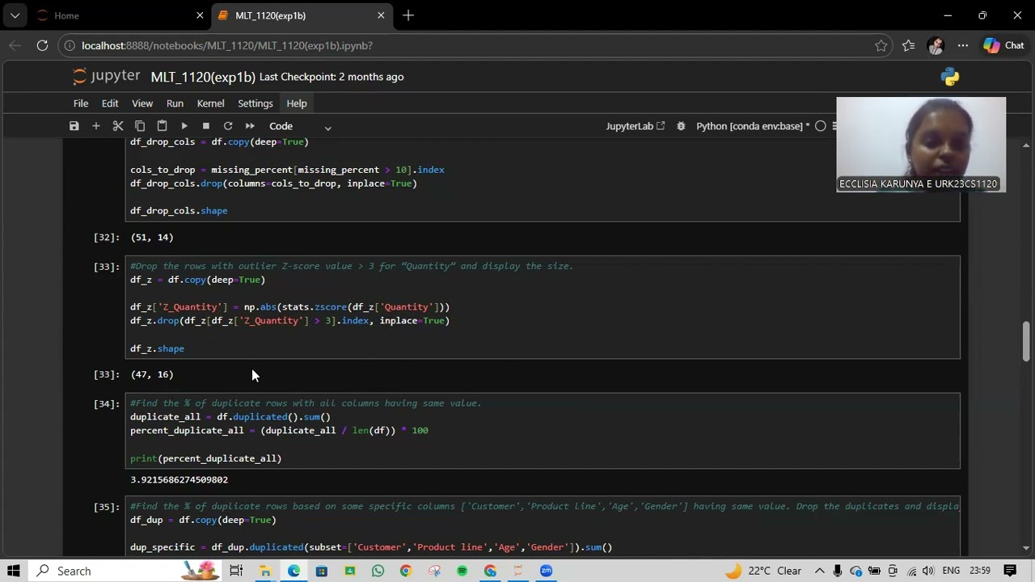The height and width of the screenshot is (582, 1035).
Task: Copy the selected cell from the toolbar
Action: point(140,126)
